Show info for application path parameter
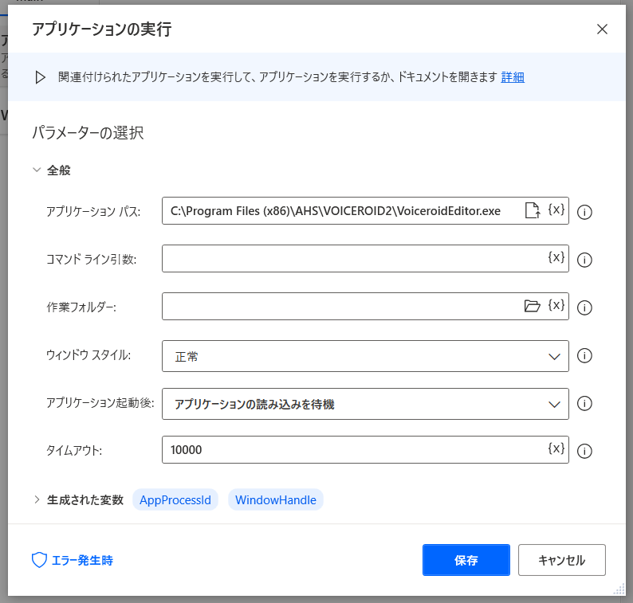This screenshot has height=603, width=633. coord(584,212)
